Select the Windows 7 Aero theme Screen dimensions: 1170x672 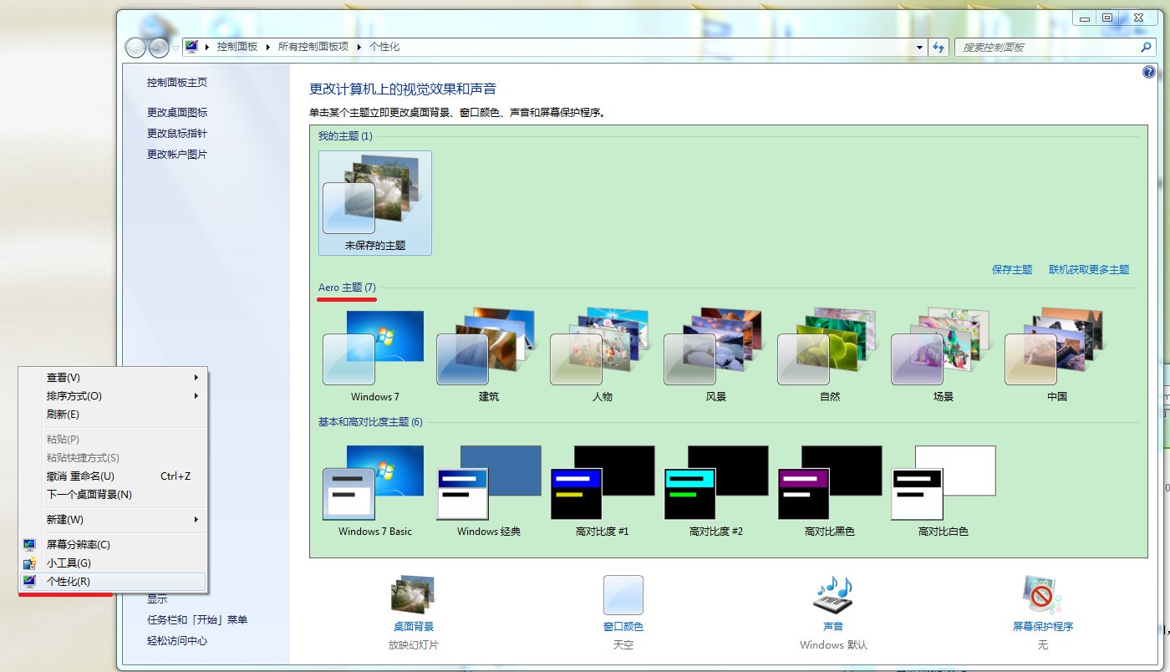375,357
